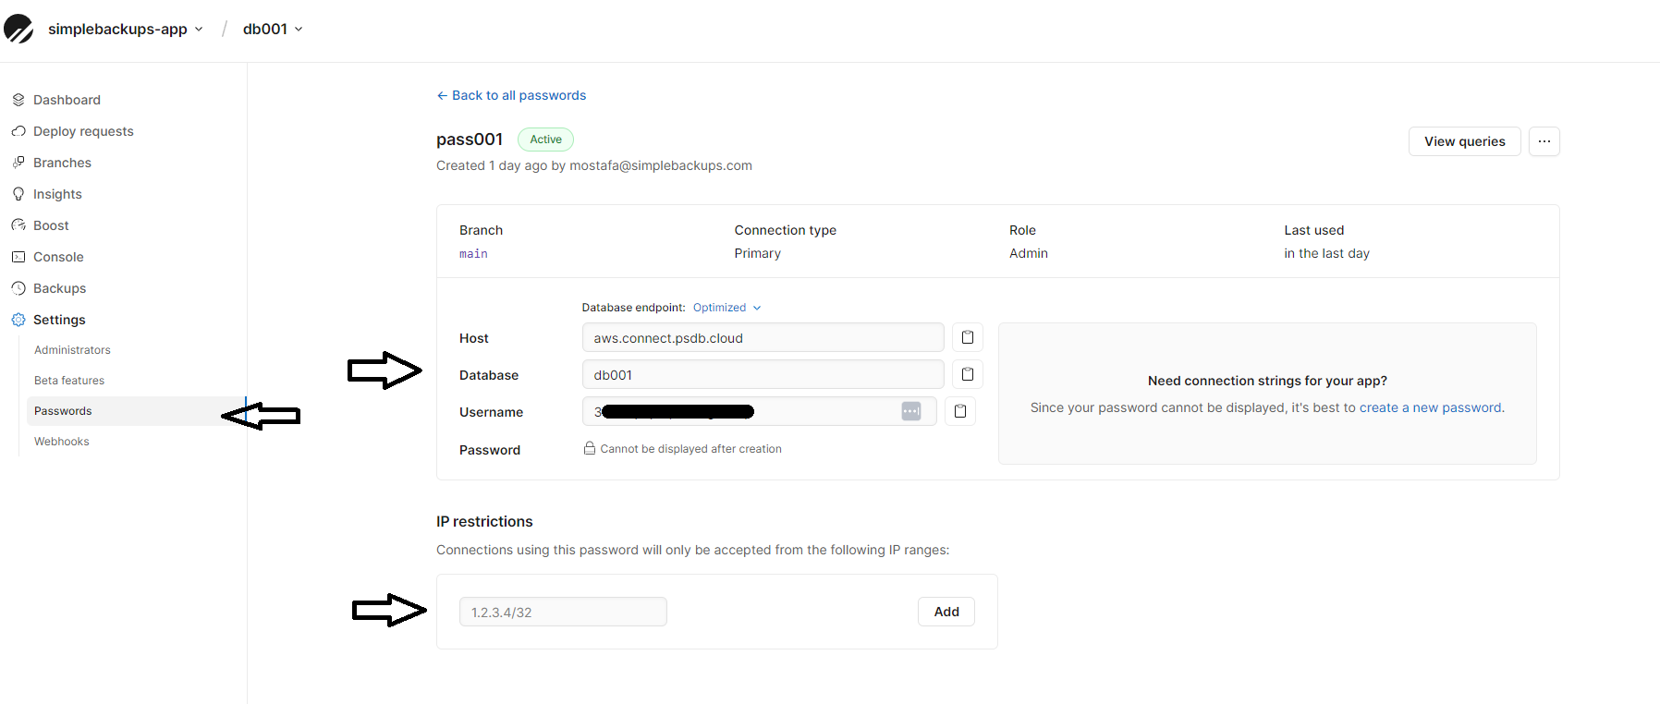The image size is (1660, 704).
Task: Copy the Username to clipboard
Action: tap(959, 411)
